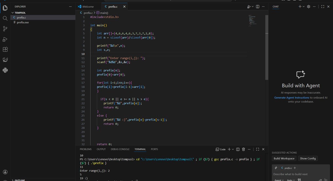This screenshot has height=181, width=333.
Task: Open the Python icon in the activity bar
Action: coord(5,70)
